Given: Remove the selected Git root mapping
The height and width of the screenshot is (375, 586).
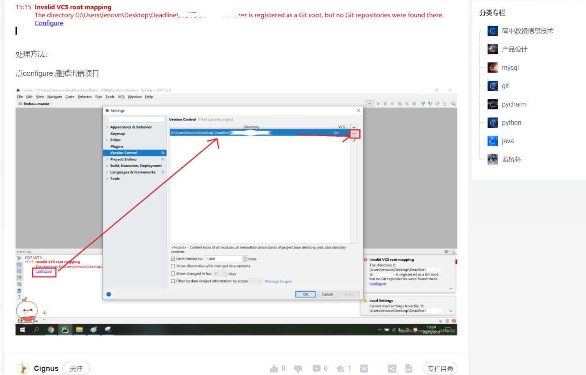Looking at the screenshot, I should pos(354,134).
